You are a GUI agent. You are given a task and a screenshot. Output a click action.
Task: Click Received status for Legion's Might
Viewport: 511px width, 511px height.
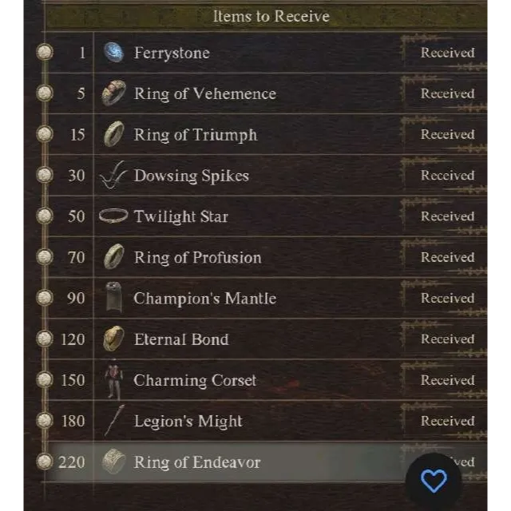[447, 421]
